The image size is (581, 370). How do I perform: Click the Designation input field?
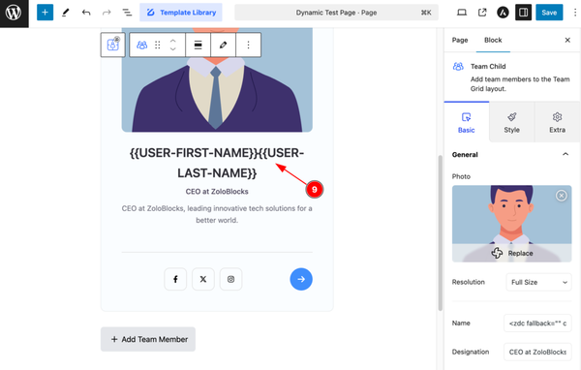click(537, 352)
